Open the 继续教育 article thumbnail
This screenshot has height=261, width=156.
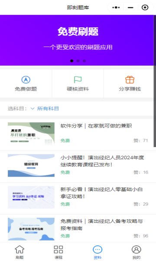pyautogui.click(x=31, y=165)
